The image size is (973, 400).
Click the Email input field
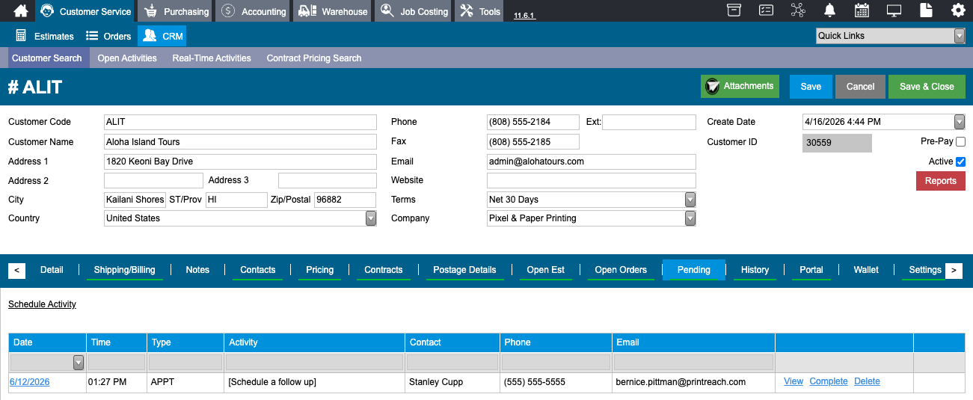pyautogui.click(x=592, y=161)
